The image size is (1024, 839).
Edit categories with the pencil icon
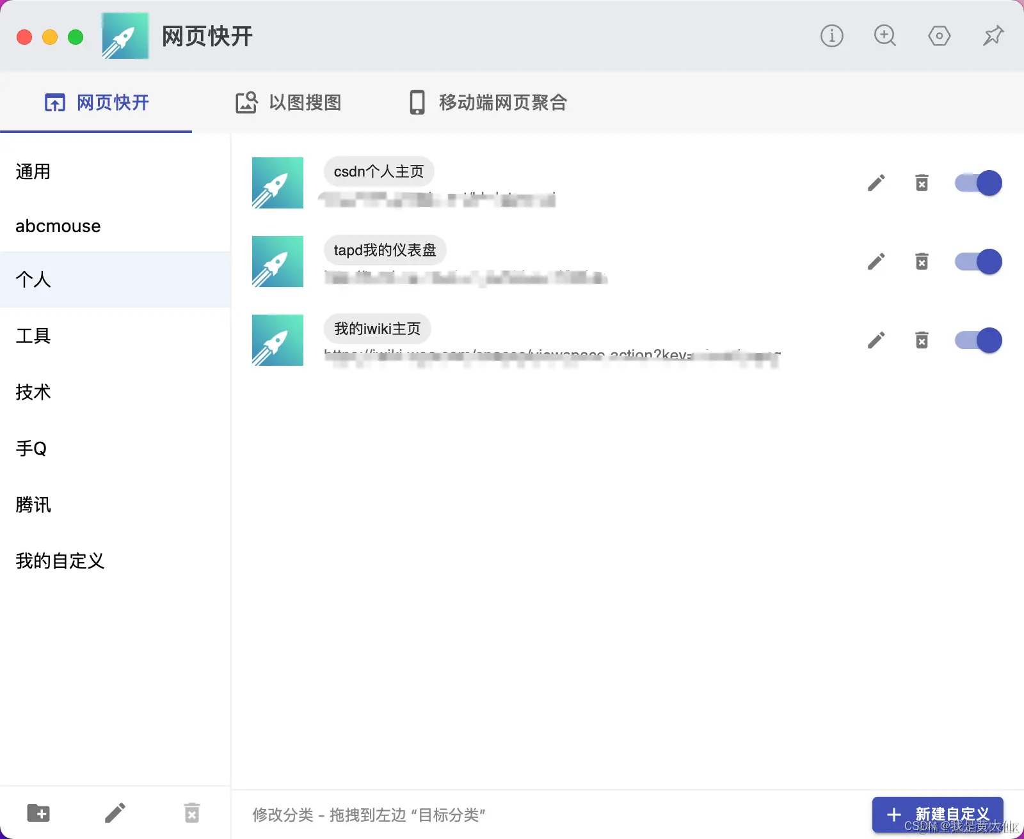115,813
